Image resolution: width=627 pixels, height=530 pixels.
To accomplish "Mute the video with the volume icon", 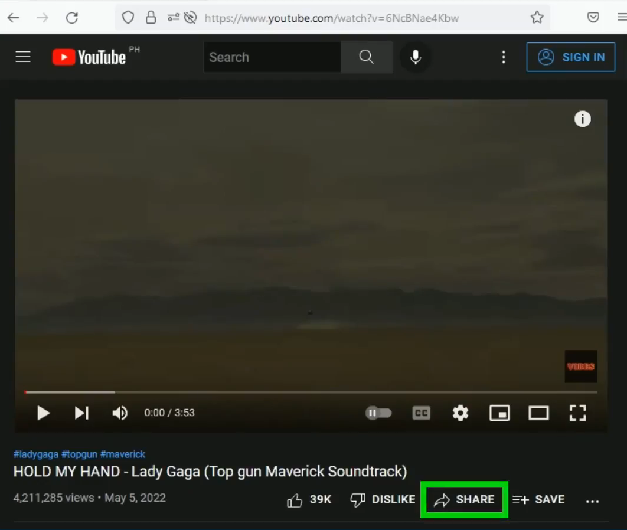I will pyautogui.click(x=119, y=413).
